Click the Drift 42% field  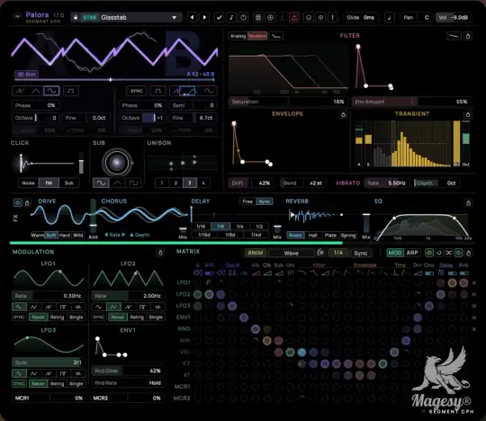(251, 184)
